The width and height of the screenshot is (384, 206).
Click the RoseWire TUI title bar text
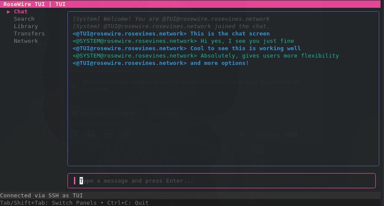[x=34, y=4]
